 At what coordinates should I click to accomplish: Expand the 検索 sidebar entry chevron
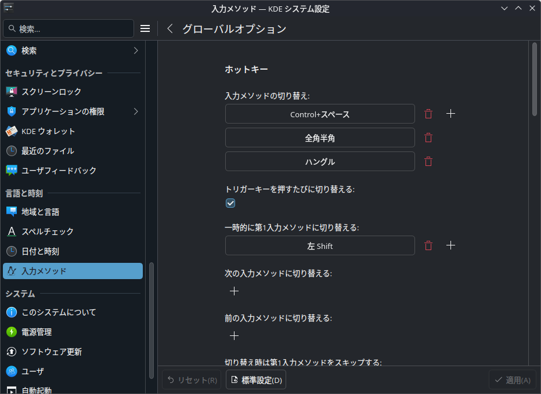pos(136,50)
